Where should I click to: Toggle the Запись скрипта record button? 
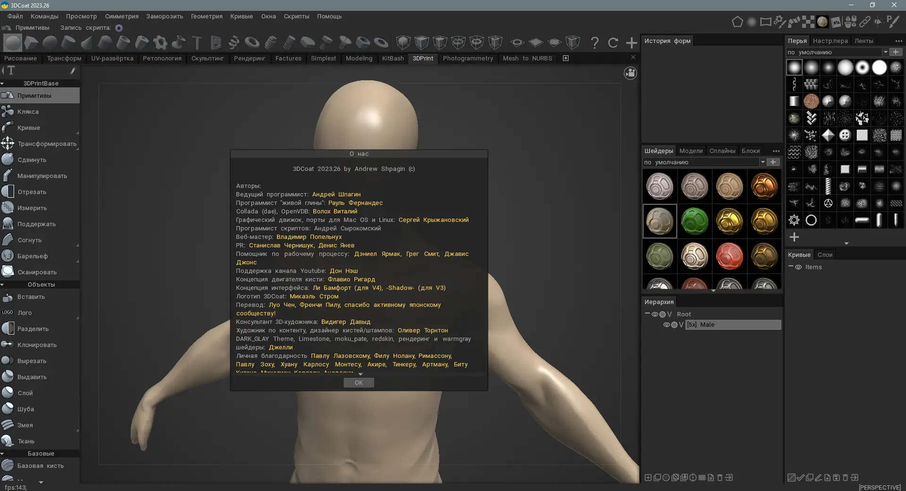pos(119,28)
